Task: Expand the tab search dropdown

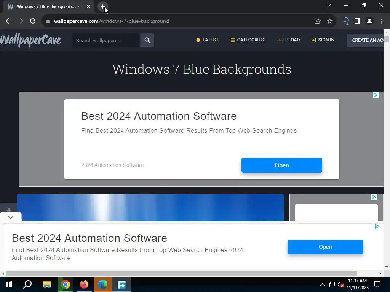Action: click(329, 5)
